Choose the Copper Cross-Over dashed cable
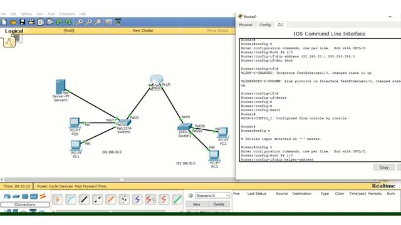 point(98,199)
